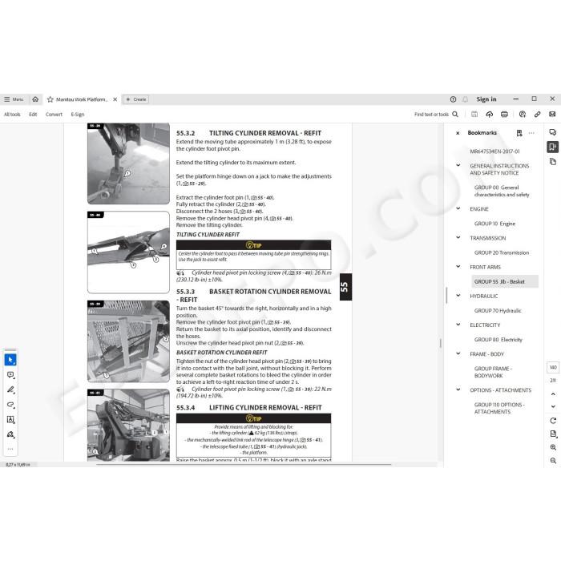Select GROUP 20 Transmission bookmark
This screenshot has width=561, height=561.
coord(501,252)
